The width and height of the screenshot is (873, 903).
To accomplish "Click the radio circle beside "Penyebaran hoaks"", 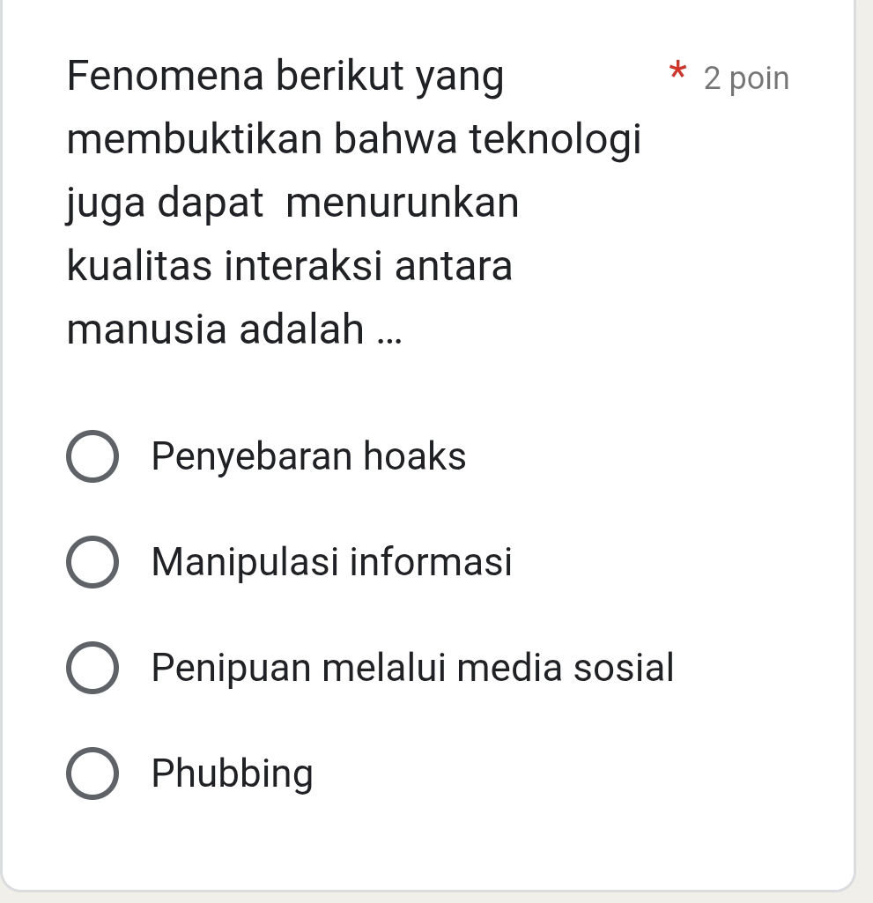I will (92, 455).
